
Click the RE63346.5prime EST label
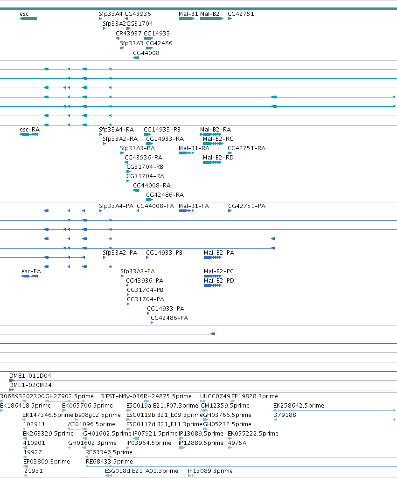click(109, 452)
